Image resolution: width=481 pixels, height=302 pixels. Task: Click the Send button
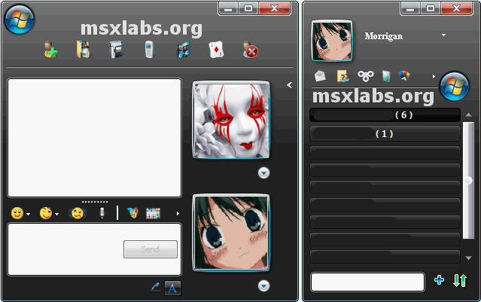151,249
